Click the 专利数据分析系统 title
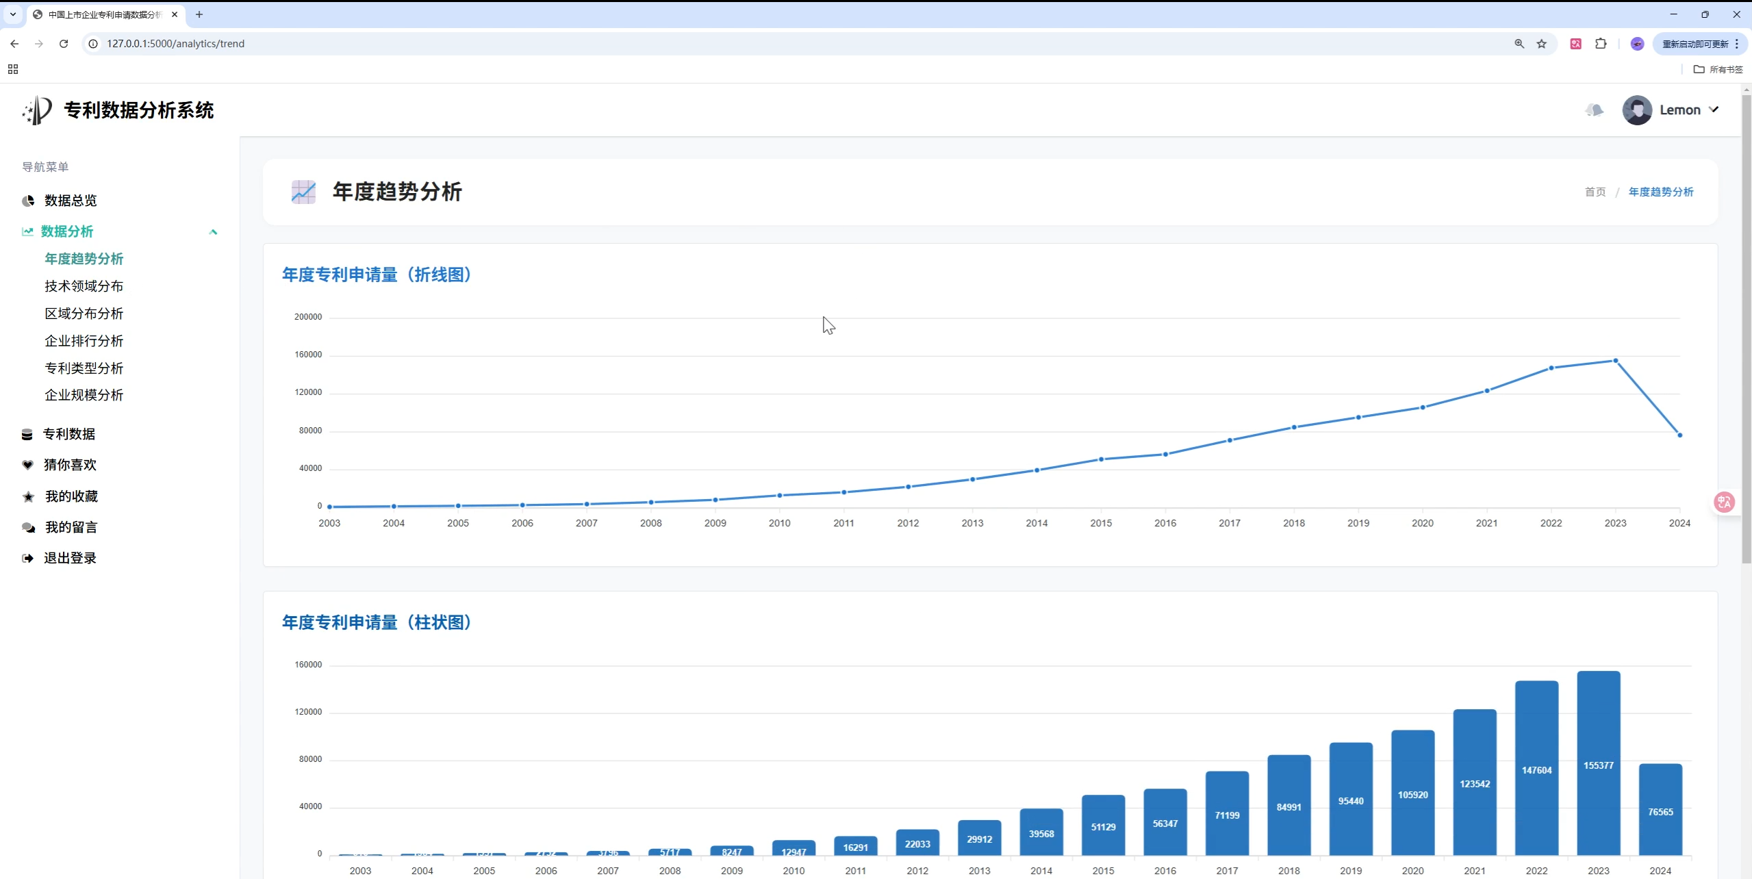1752x879 pixels. [x=139, y=110]
